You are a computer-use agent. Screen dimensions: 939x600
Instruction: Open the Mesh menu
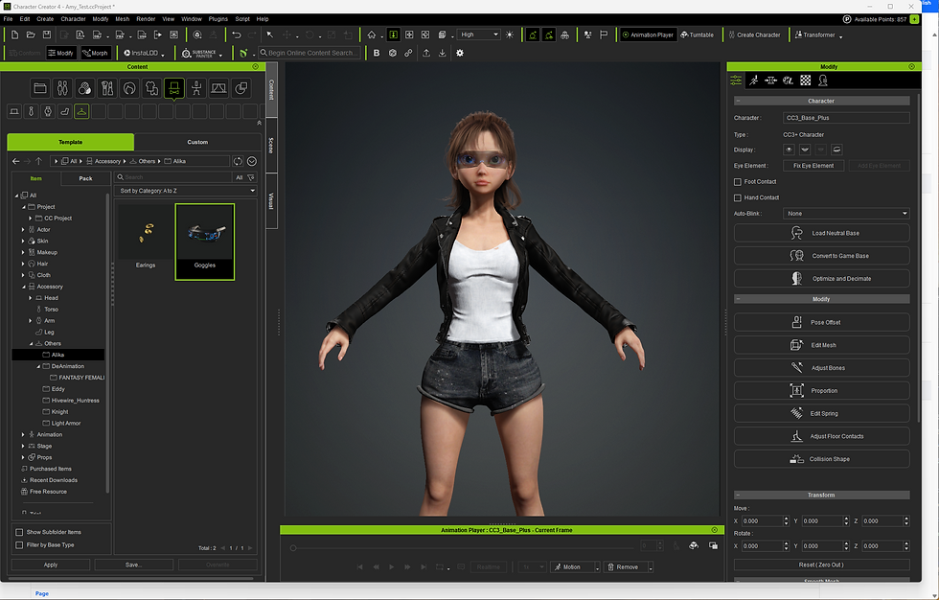coord(123,19)
